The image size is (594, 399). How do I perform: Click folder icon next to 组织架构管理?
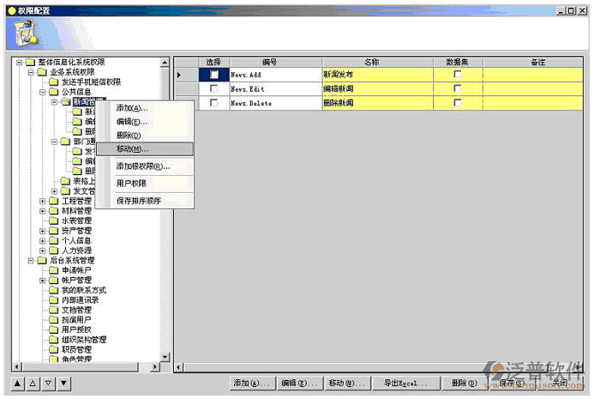(54, 340)
